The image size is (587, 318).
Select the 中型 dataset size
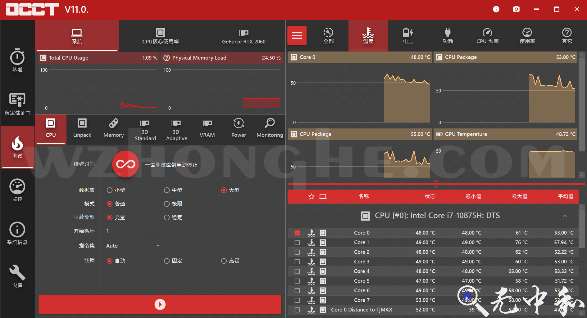pyautogui.click(x=167, y=190)
